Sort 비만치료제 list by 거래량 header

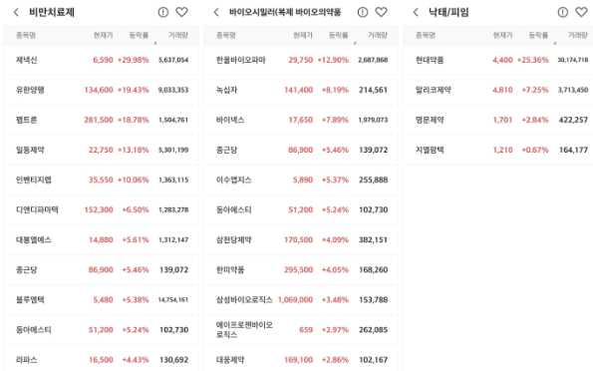coord(177,35)
